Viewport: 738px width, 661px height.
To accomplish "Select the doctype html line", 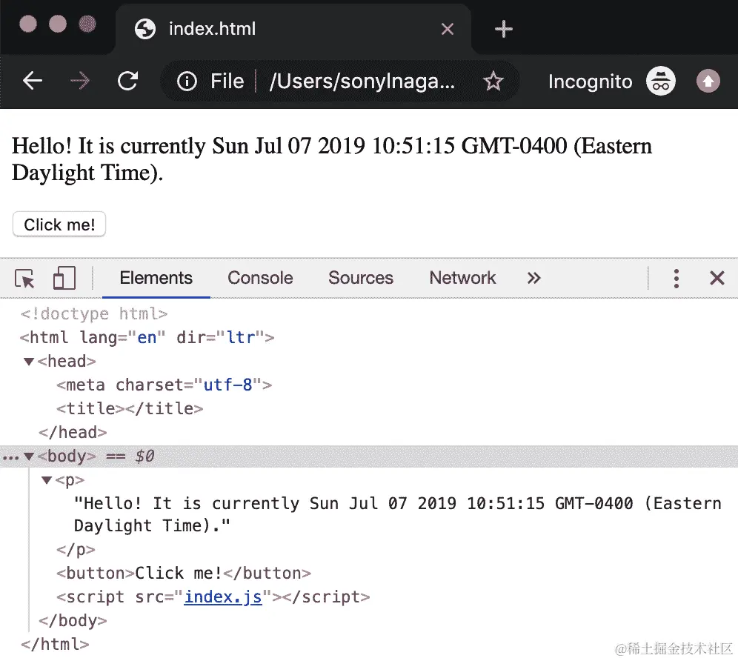I will click(93, 313).
